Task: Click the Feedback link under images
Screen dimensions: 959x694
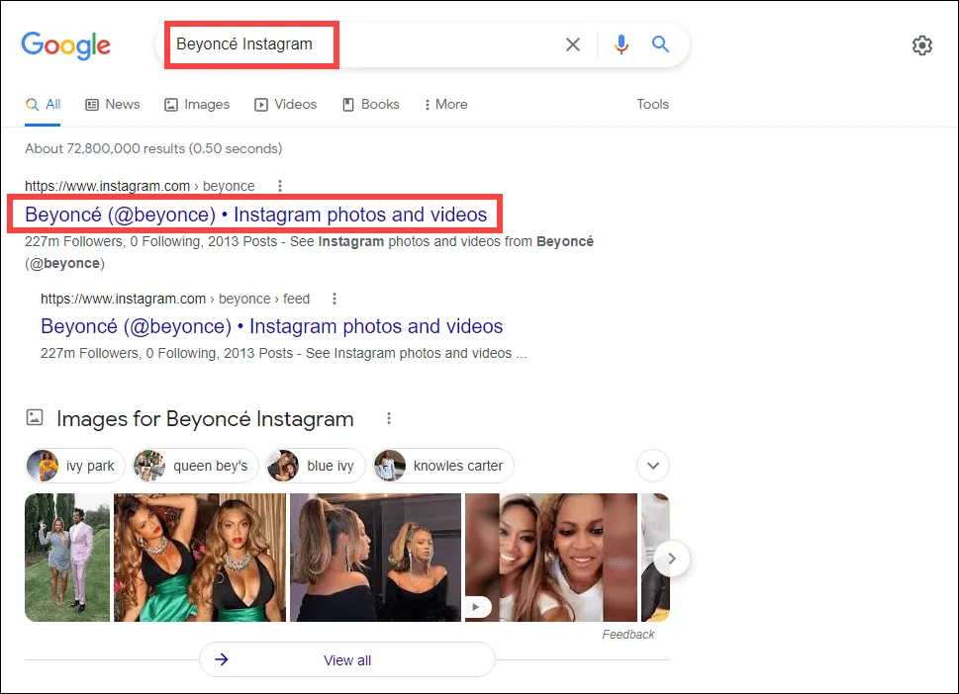Action: tap(628, 634)
